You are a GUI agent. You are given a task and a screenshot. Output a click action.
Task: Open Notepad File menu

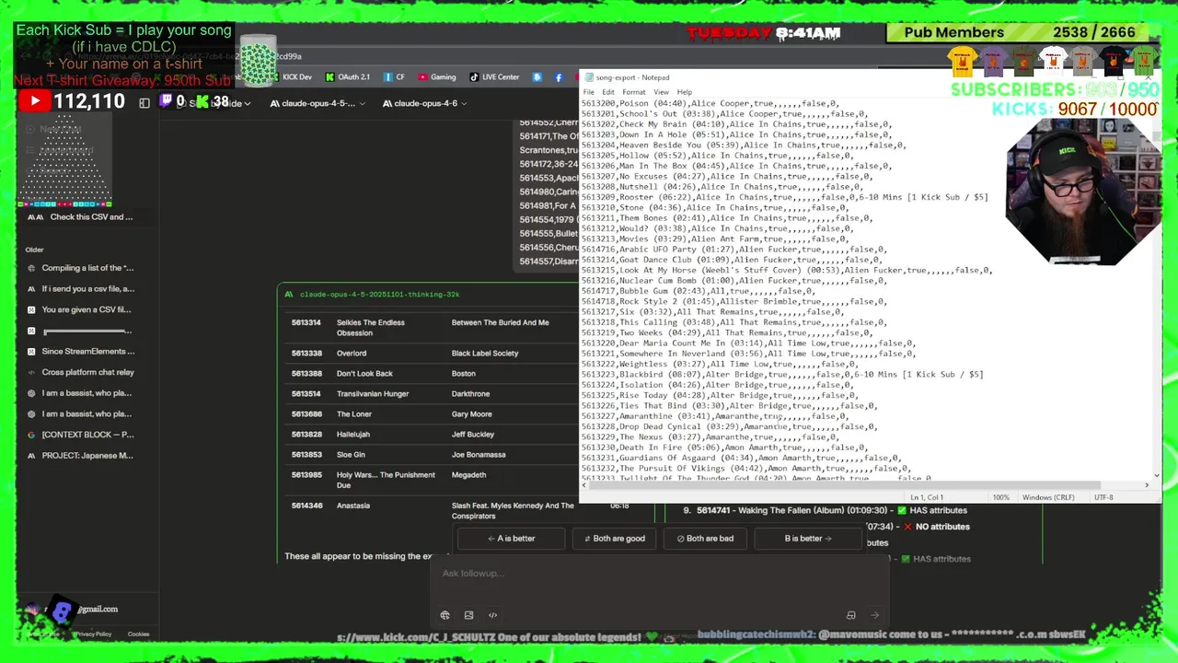pyautogui.click(x=589, y=92)
